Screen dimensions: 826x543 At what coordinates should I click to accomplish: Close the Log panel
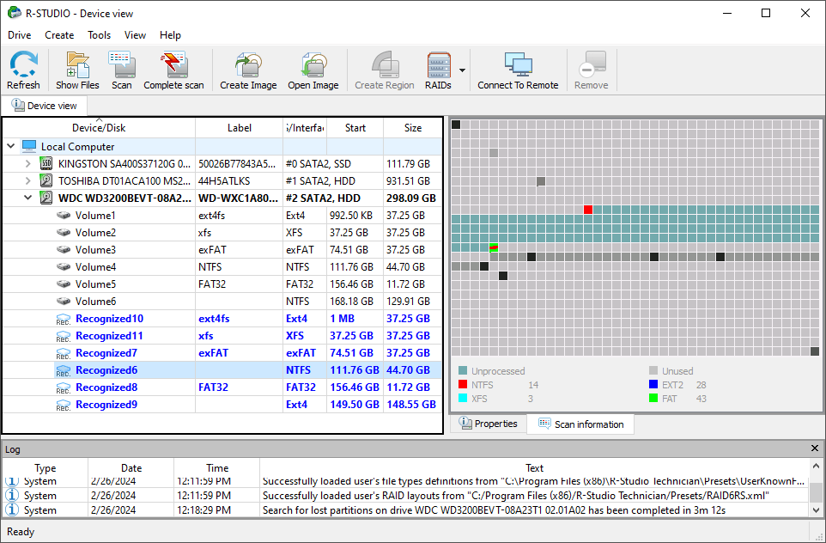point(815,448)
